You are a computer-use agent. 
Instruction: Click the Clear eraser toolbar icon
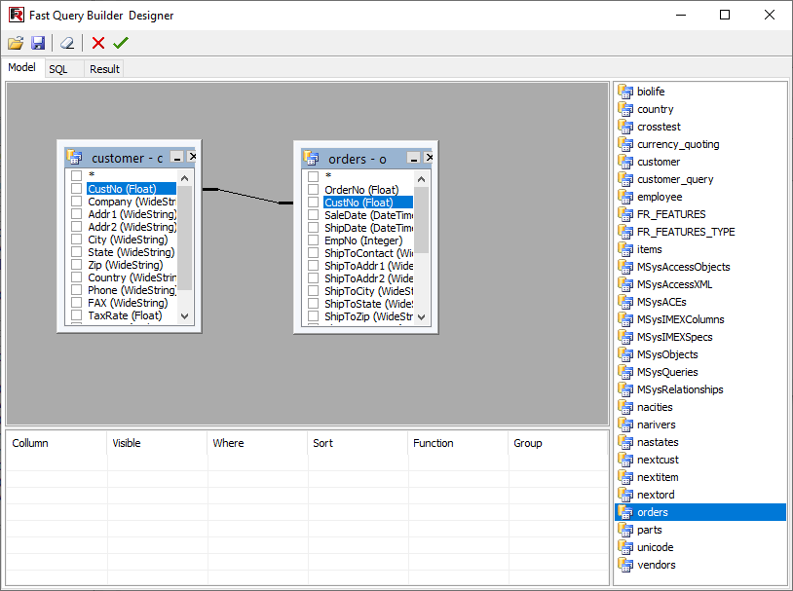66,43
